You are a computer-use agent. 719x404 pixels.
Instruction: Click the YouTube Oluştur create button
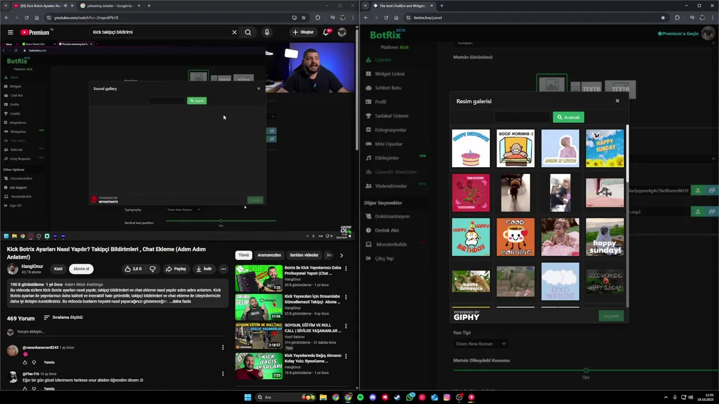point(303,32)
